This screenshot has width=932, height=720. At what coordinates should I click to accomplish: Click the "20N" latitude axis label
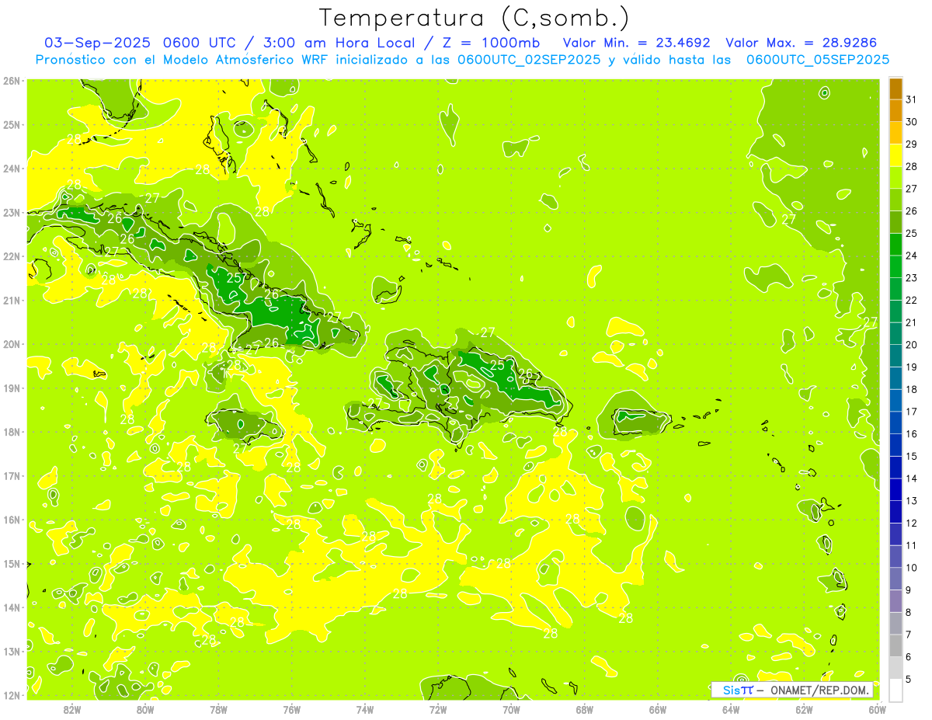(x=12, y=344)
